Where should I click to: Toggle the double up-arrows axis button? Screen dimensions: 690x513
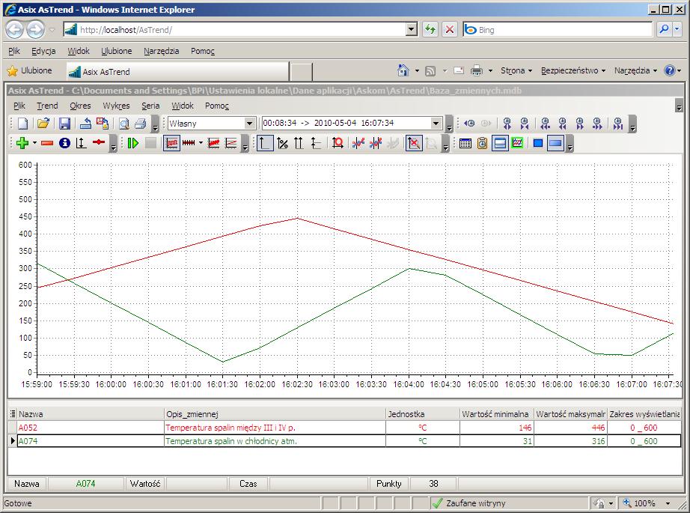tap(299, 143)
